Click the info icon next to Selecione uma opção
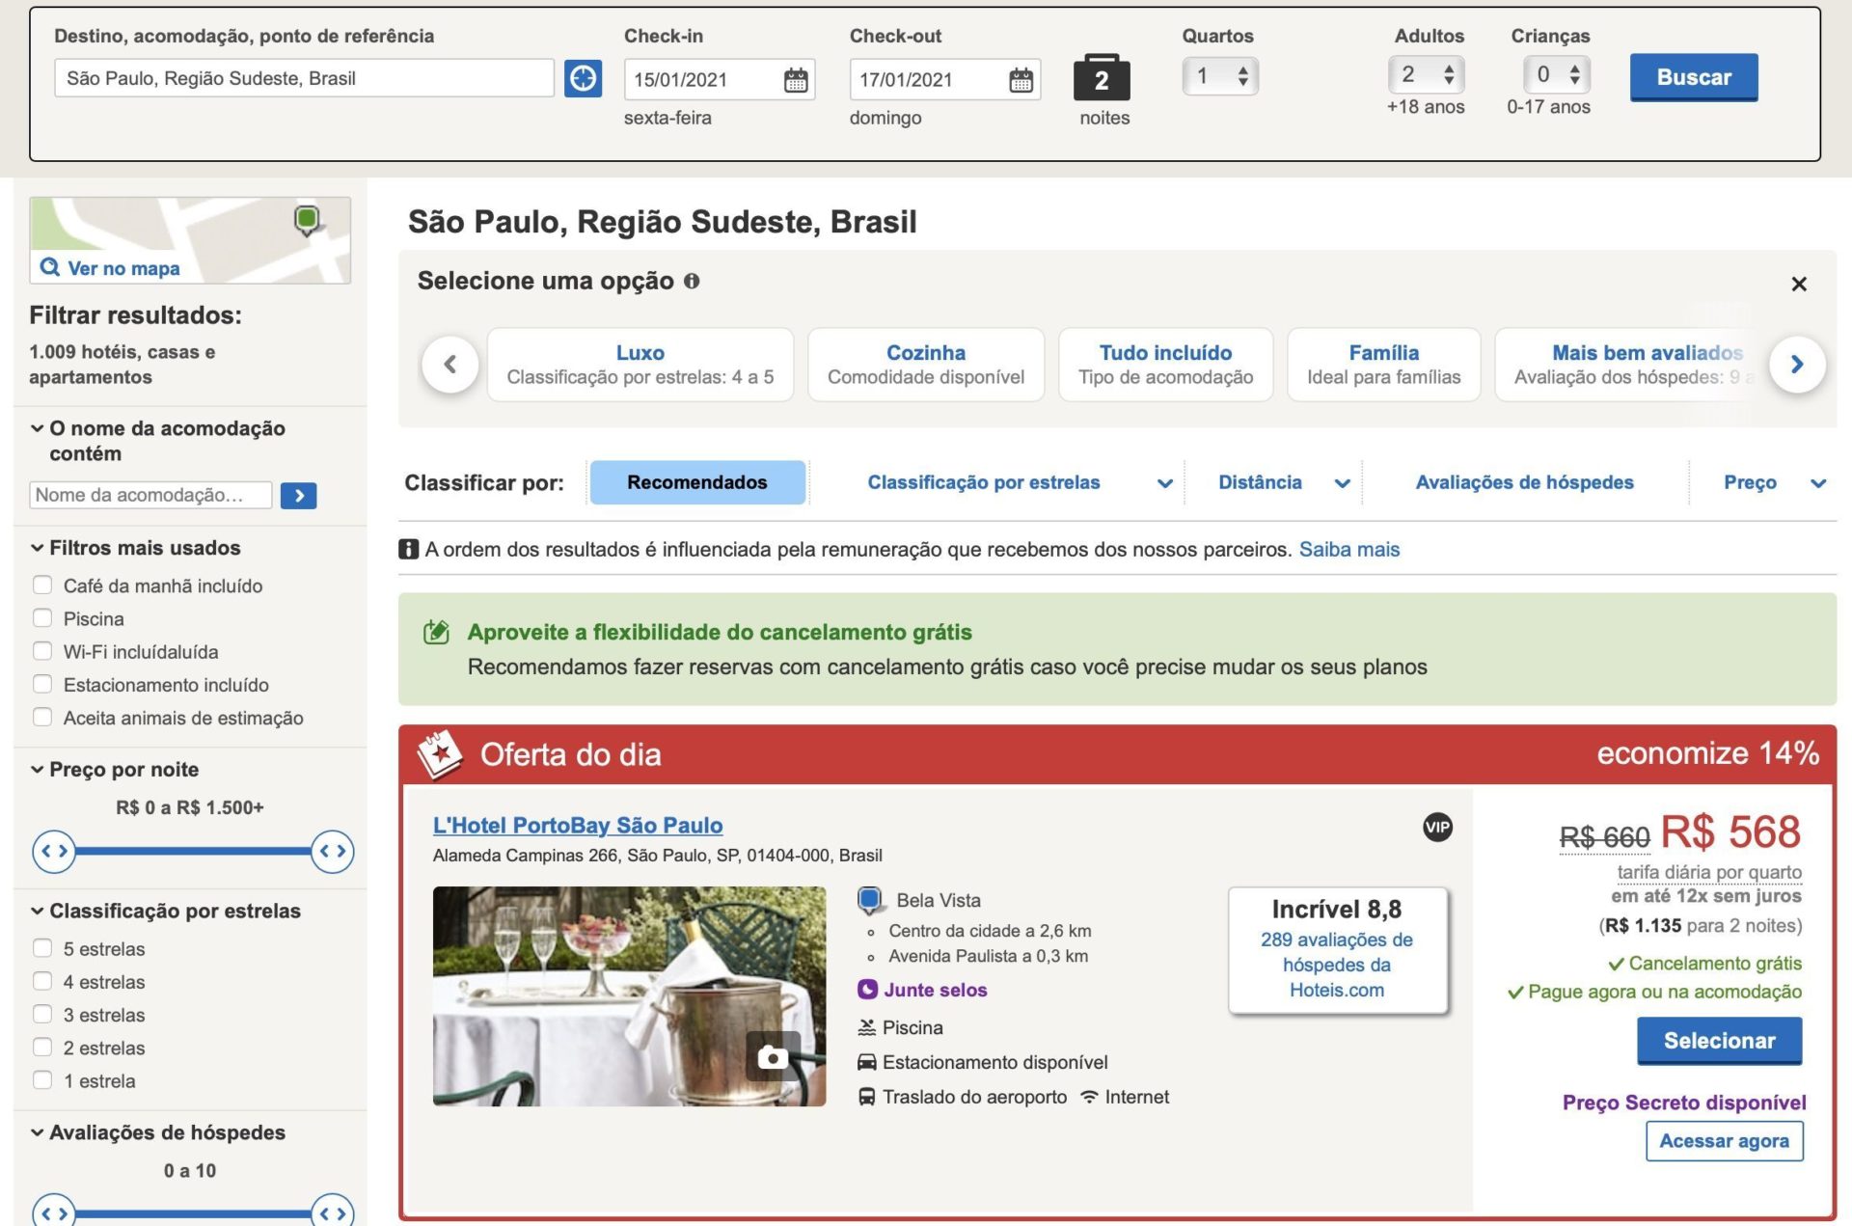This screenshot has width=1852, height=1226. pyautogui.click(x=692, y=281)
